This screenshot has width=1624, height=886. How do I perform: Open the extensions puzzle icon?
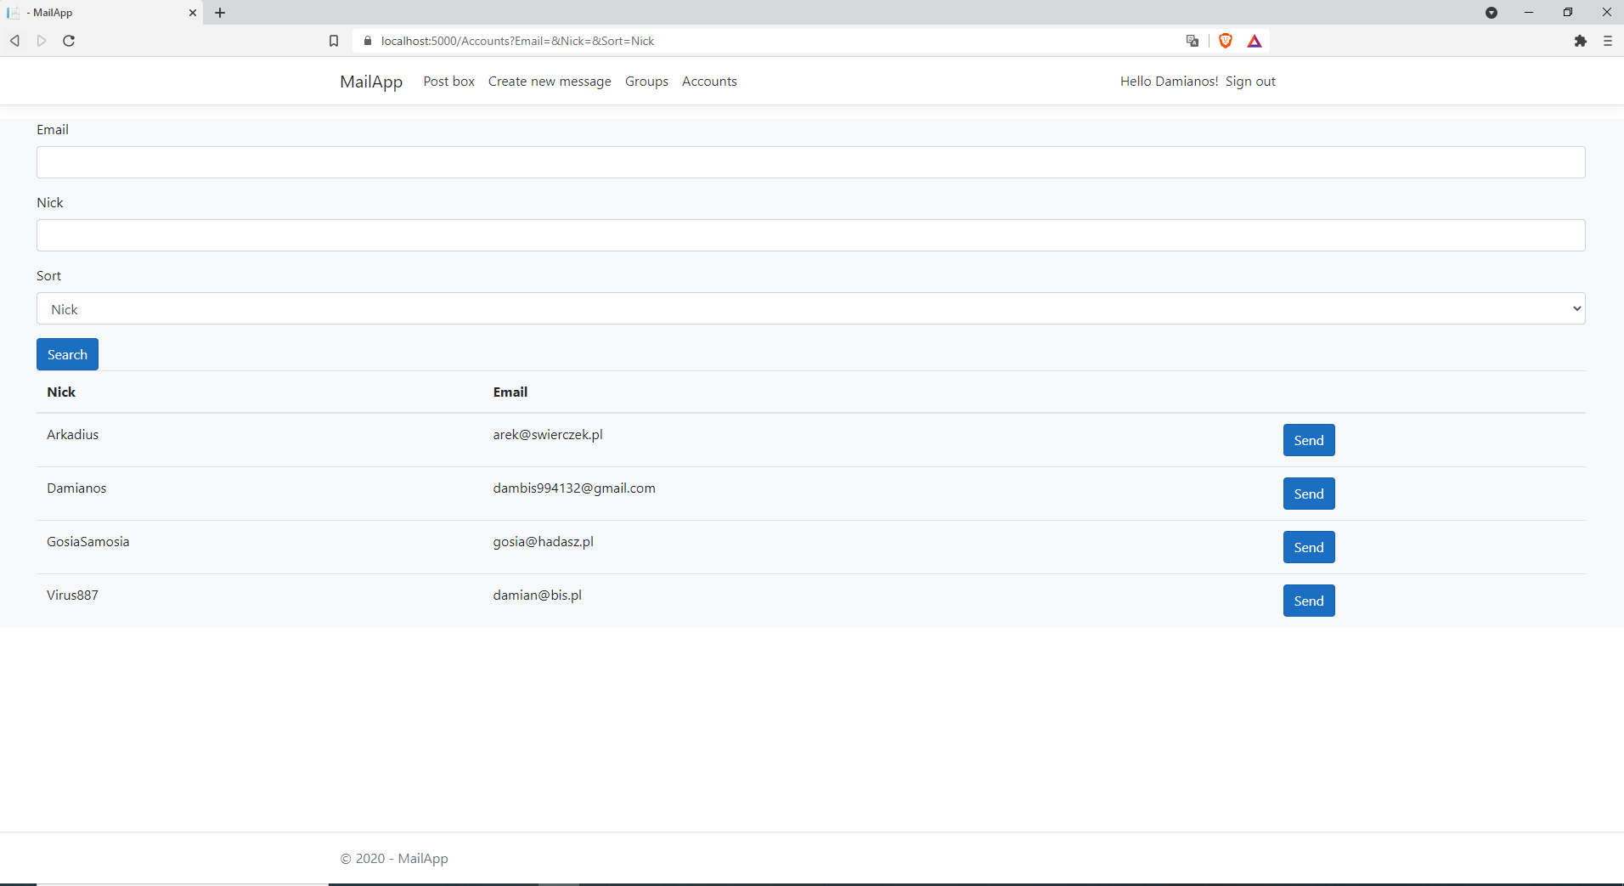pos(1581,41)
